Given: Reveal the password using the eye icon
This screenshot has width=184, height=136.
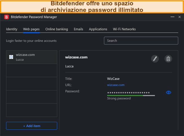Looking at the screenshot, I should 168,93.
